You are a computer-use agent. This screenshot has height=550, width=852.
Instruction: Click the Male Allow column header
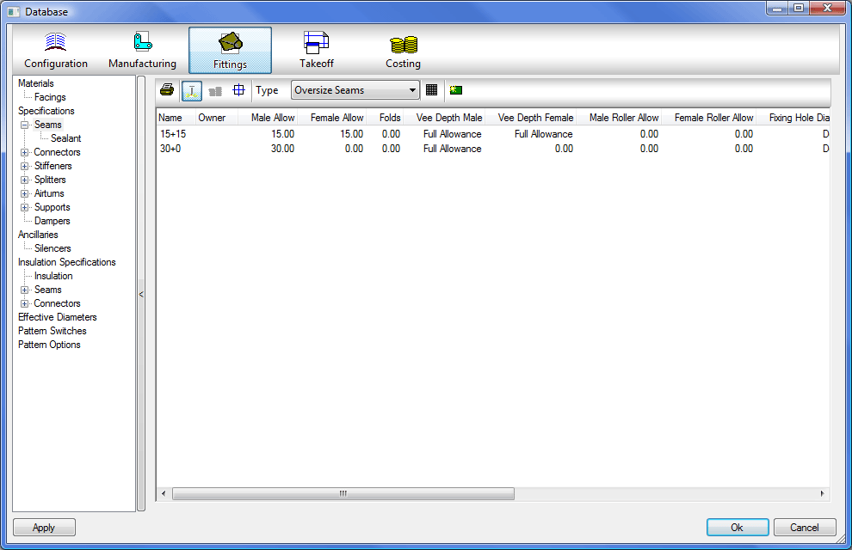268,118
